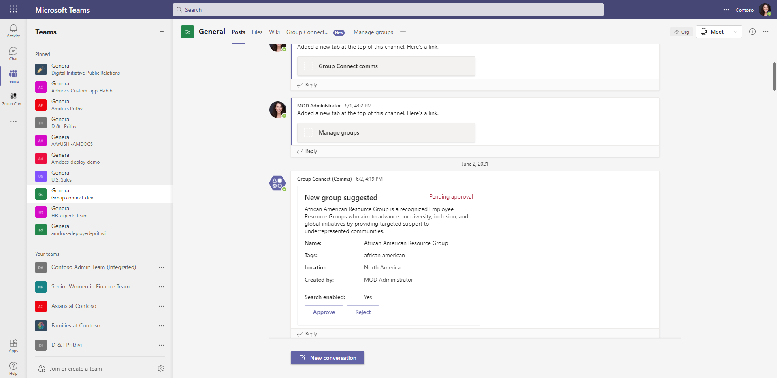Switch to the Files tab
780x378 pixels.
point(257,32)
